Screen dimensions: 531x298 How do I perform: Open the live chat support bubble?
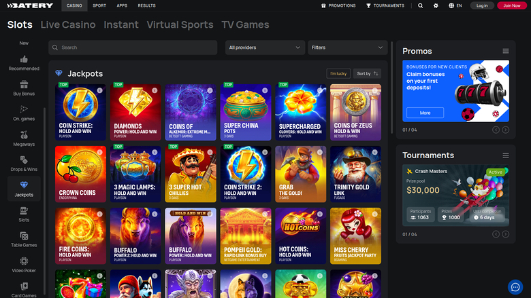coord(515,286)
